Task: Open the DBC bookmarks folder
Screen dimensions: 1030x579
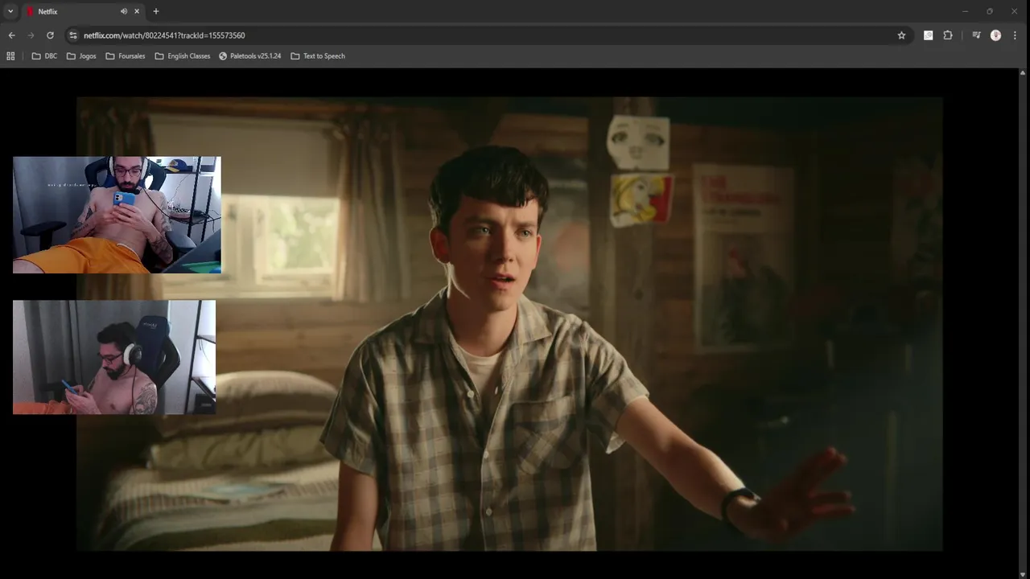Action: (x=44, y=56)
